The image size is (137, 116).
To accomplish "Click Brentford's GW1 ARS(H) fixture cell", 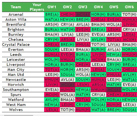I will [x=52, y=25].
